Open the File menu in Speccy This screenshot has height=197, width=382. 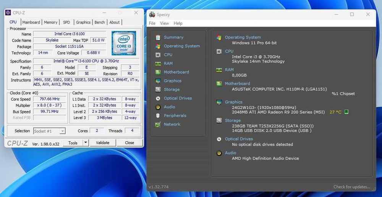pos(152,23)
